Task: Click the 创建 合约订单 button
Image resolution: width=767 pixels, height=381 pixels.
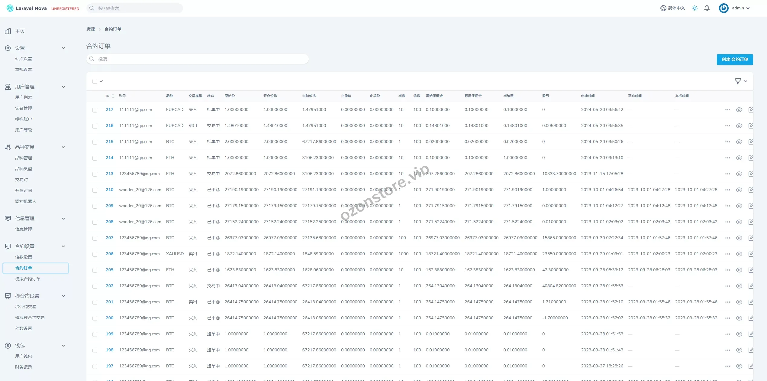Action: [734, 60]
